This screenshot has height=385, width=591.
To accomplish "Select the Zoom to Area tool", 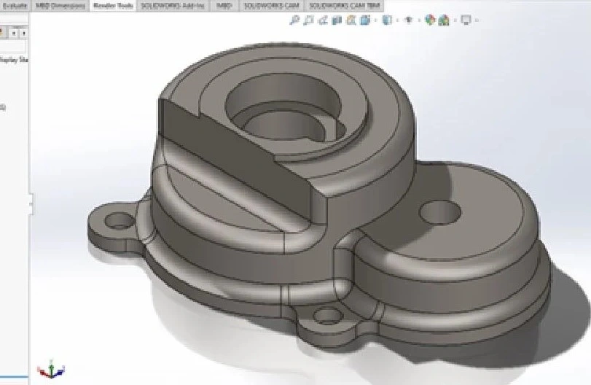I will point(308,20).
